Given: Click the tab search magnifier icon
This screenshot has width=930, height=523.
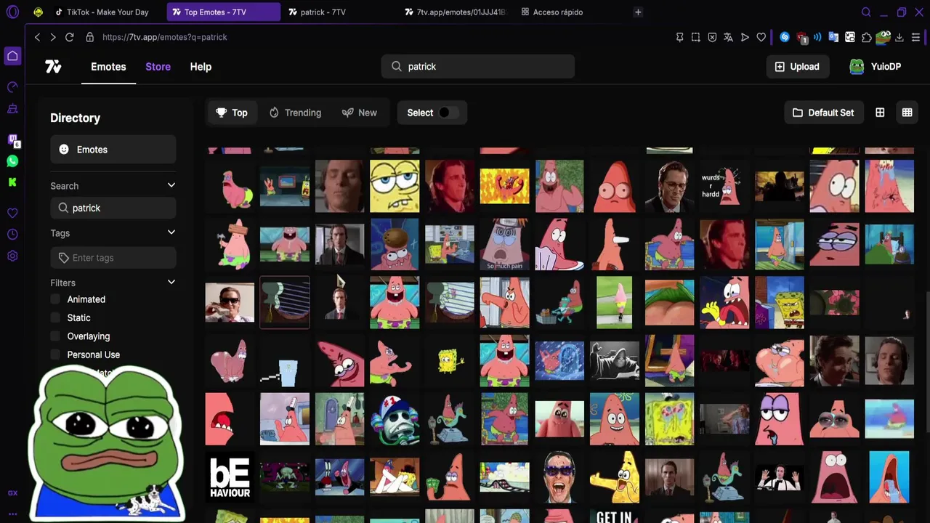Looking at the screenshot, I should 866,12.
